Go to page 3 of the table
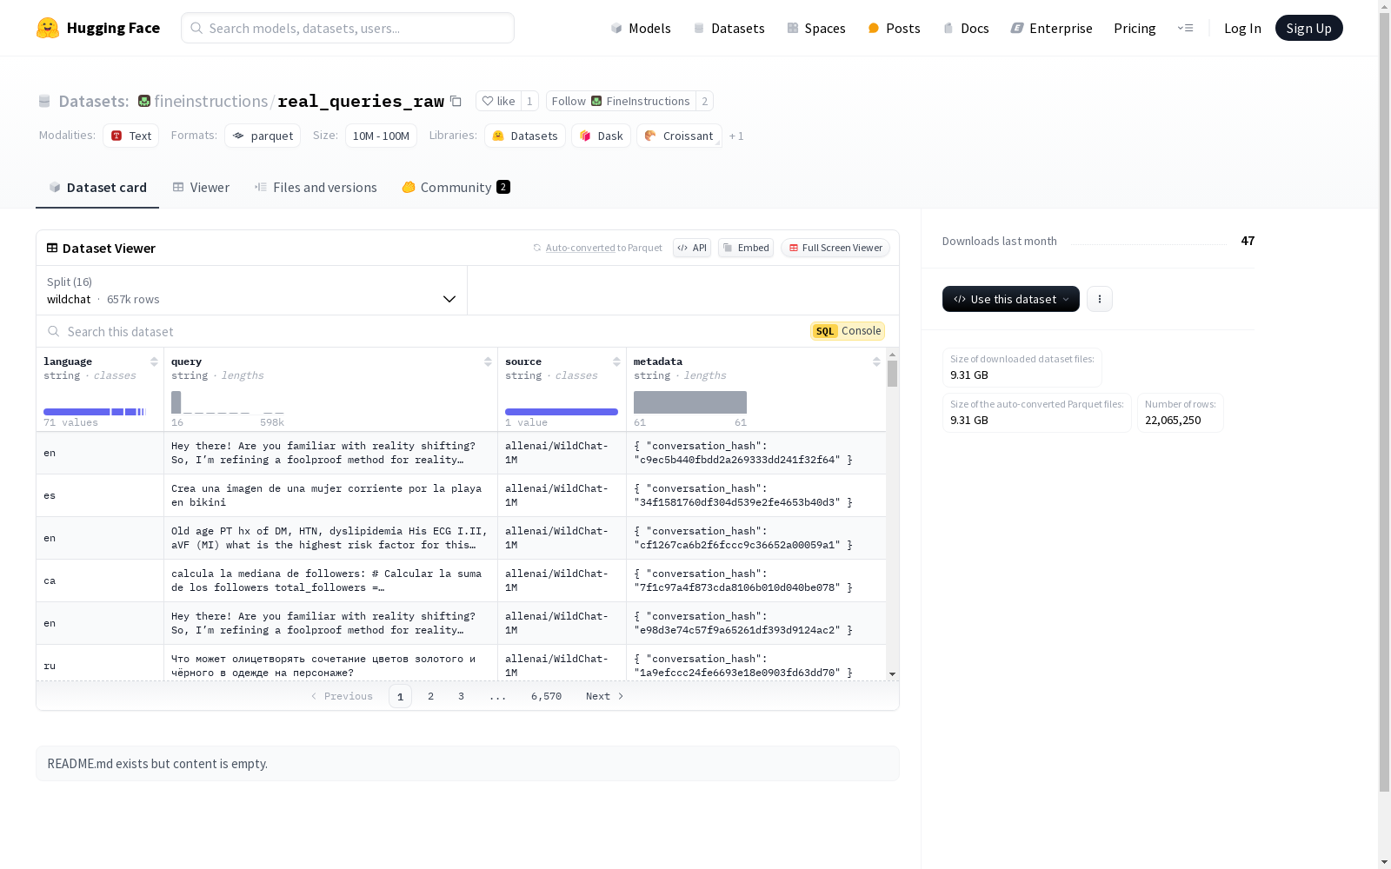 click(x=461, y=696)
